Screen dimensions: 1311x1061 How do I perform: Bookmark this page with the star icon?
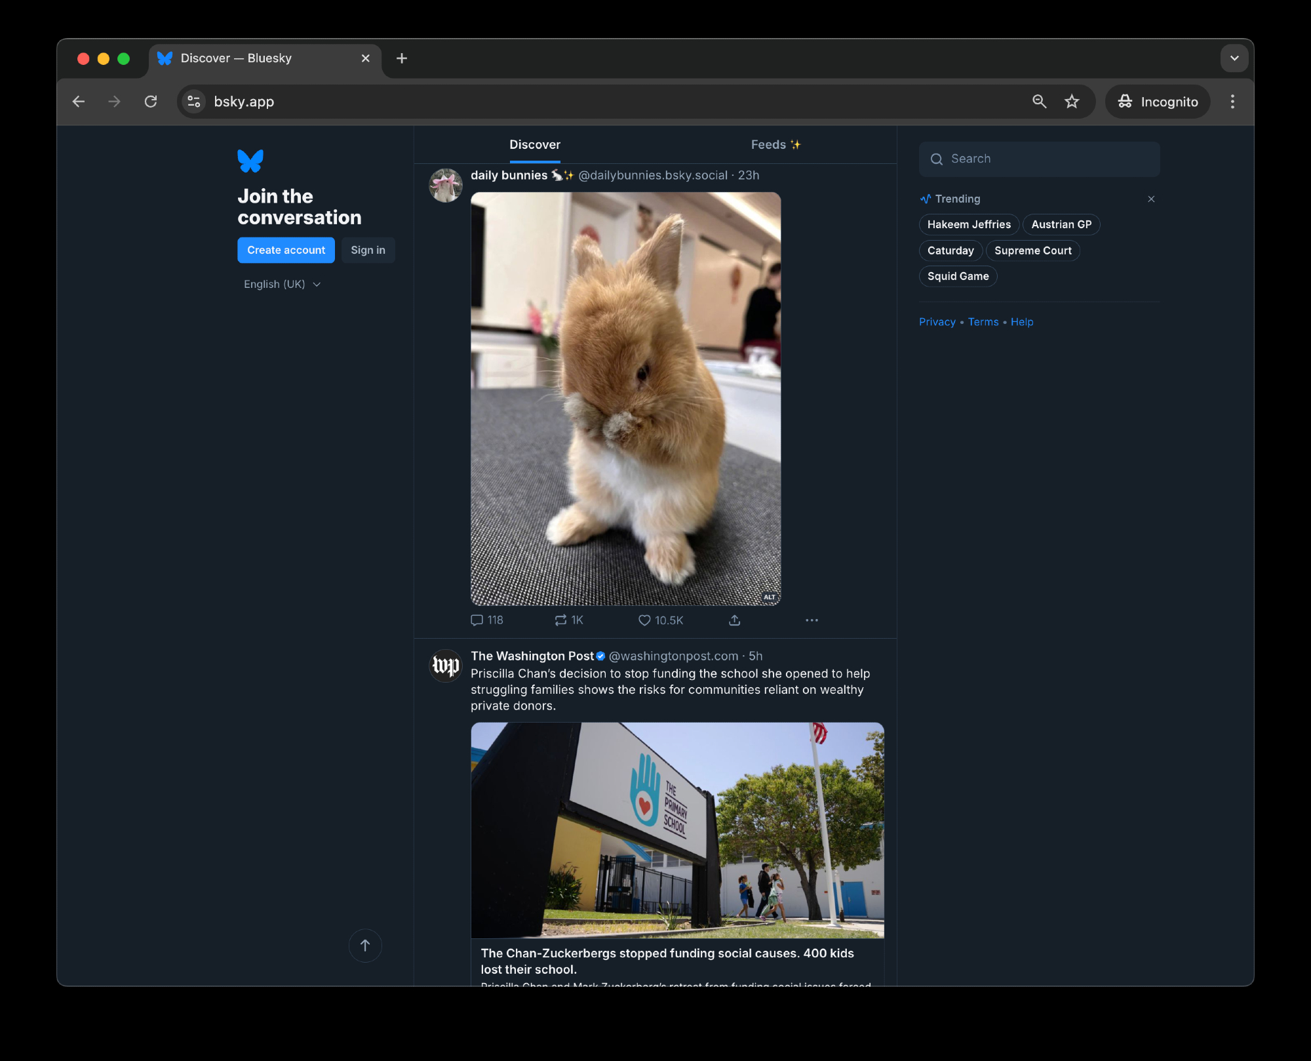(x=1072, y=102)
